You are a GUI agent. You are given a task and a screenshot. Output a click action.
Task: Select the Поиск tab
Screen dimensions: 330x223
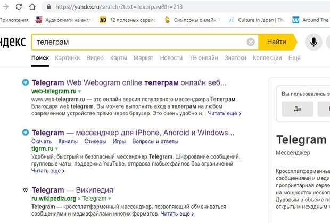pyautogui.click(x=40, y=58)
